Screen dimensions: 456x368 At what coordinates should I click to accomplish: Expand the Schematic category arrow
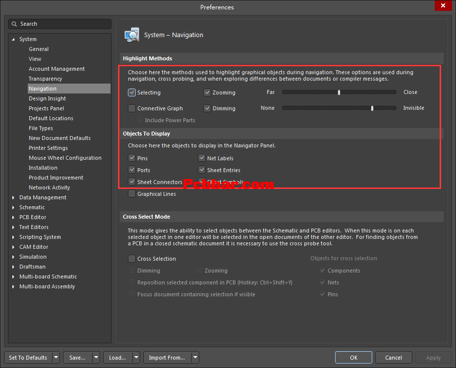[13, 207]
